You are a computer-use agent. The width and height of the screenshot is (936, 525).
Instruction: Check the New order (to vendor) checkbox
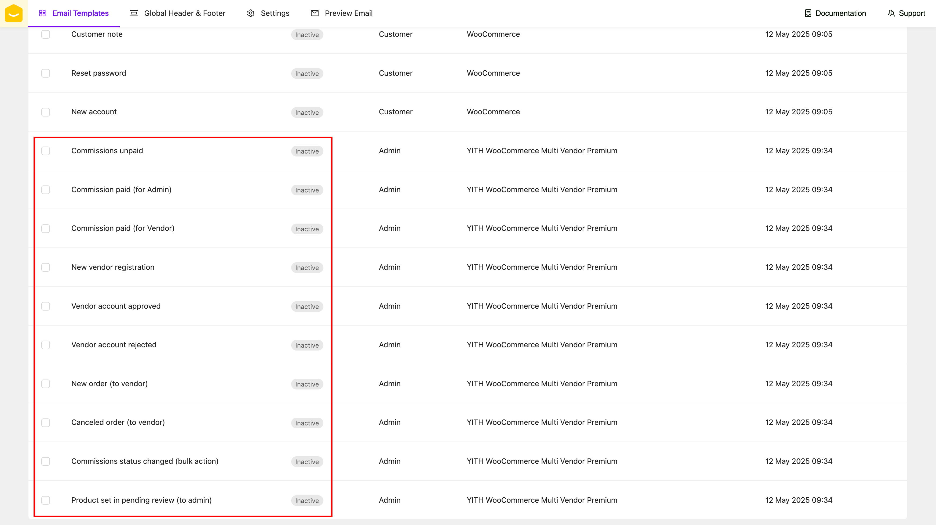tap(45, 384)
